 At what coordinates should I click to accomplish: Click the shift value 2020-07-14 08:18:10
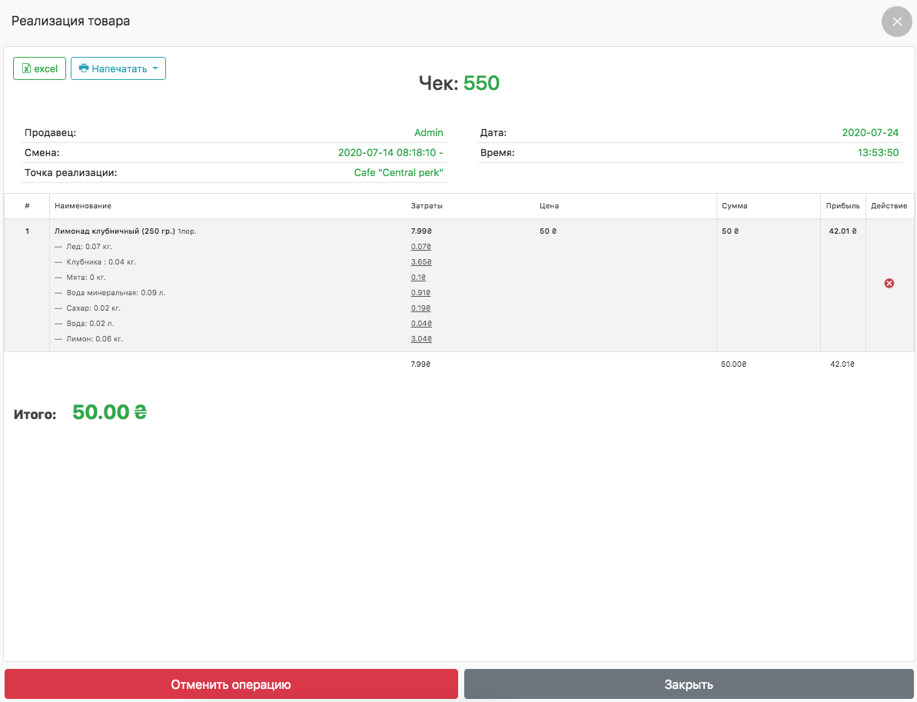[x=390, y=153]
